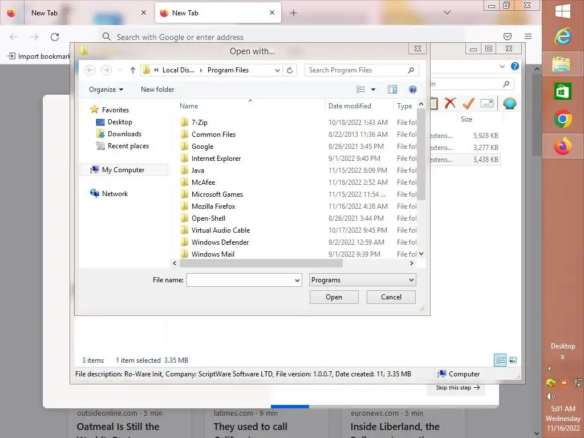Select Network in the navigation pane
Image resolution: width=584 pixels, height=438 pixels.
pyautogui.click(x=115, y=194)
